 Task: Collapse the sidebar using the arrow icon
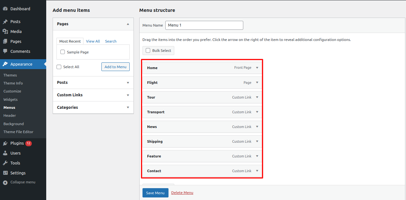click(x=5, y=182)
